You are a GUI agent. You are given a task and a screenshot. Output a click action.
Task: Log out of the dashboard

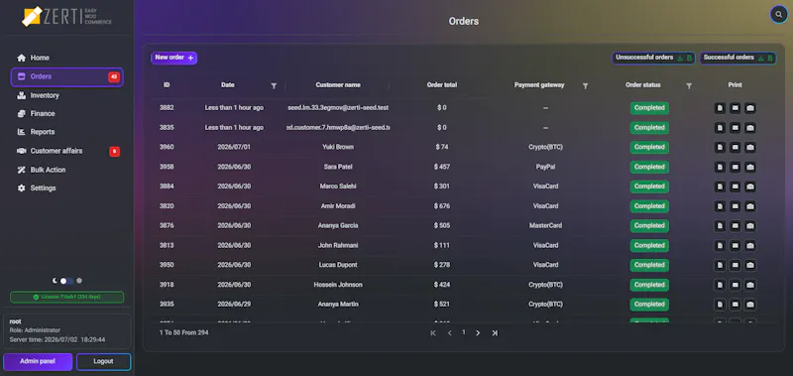pos(104,362)
